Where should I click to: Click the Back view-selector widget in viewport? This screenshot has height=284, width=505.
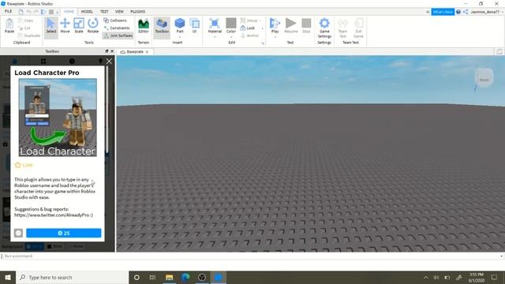(x=484, y=78)
